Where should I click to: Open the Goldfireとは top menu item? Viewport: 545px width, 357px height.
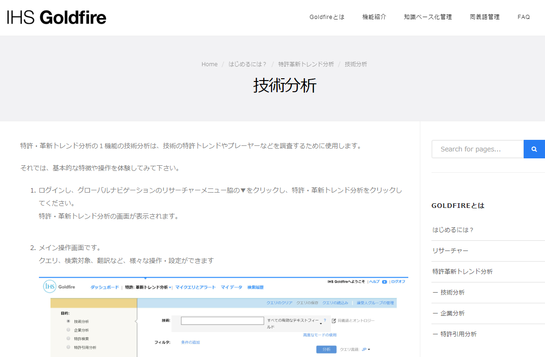pyautogui.click(x=327, y=17)
